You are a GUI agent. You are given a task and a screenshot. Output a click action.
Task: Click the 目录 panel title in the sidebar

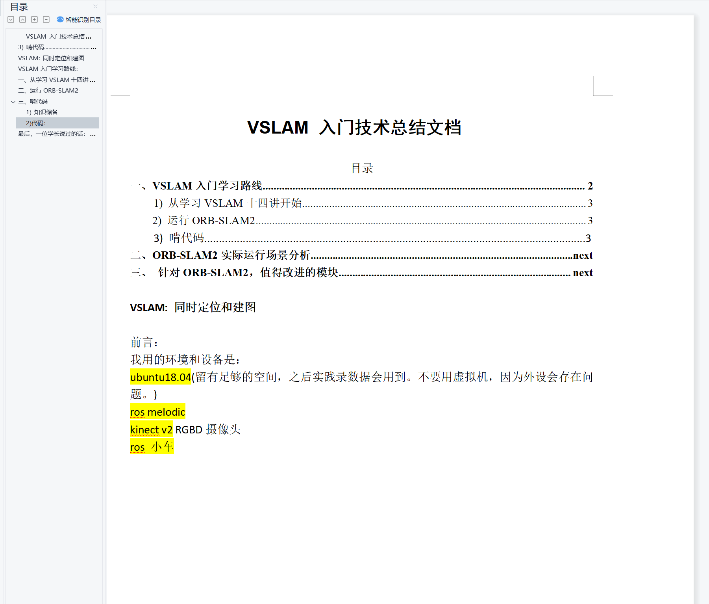click(19, 7)
